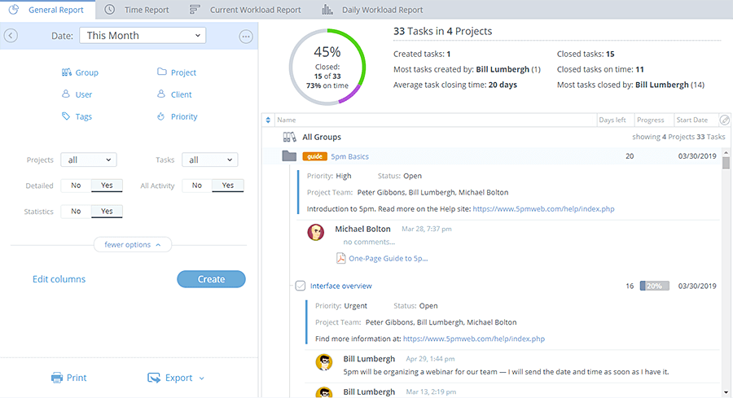Set Detailed toggle to No
Viewport: 733px width, 398px height.
(76, 186)
